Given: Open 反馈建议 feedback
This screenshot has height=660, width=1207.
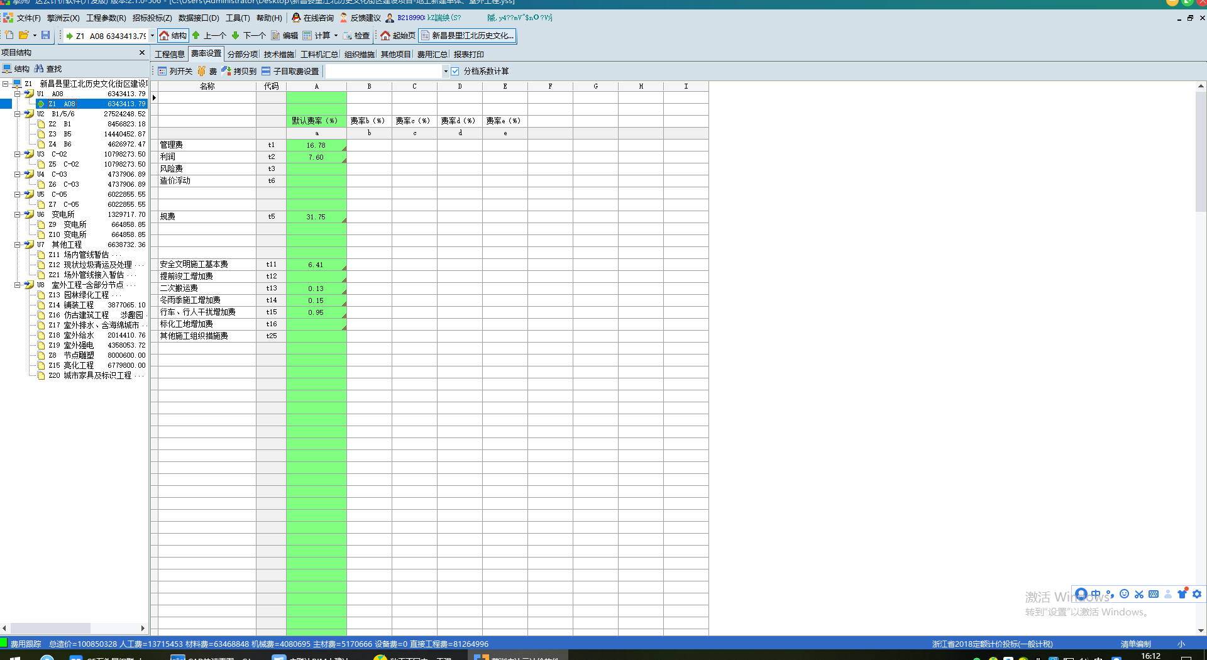Looking at the screenshot, I should click(x=360, y=18).
